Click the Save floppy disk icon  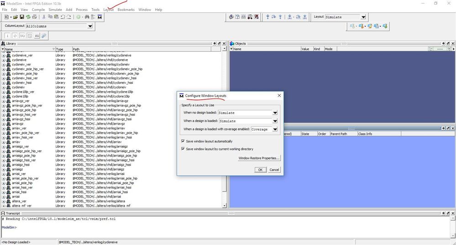tap(22, 17)
